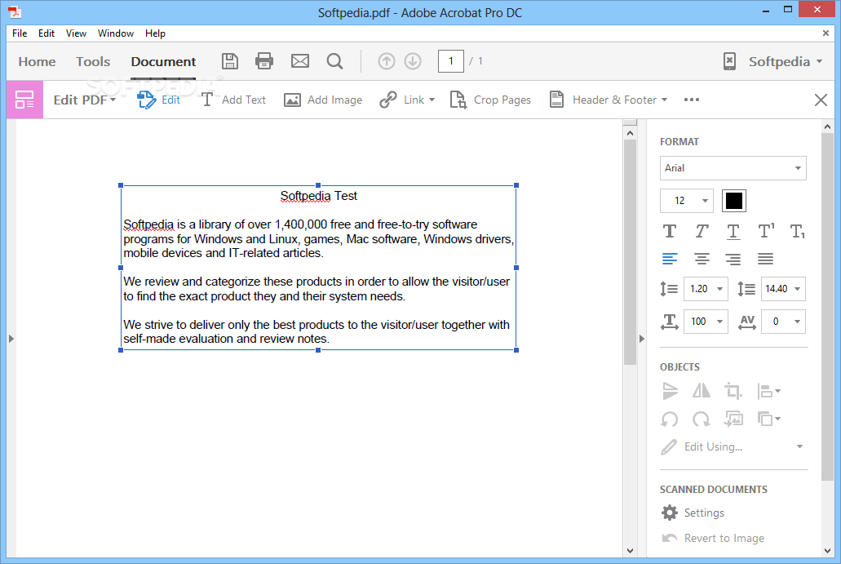Toggle subscript formatting
This screenshot has height=564, width=841.
(798, 231)
